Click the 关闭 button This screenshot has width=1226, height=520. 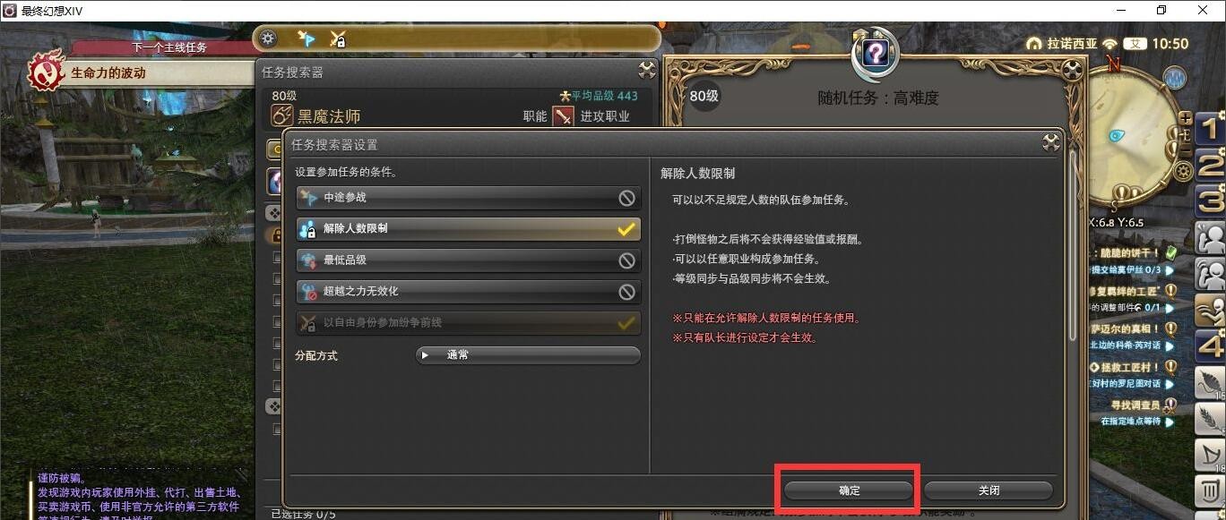[989, 490]
